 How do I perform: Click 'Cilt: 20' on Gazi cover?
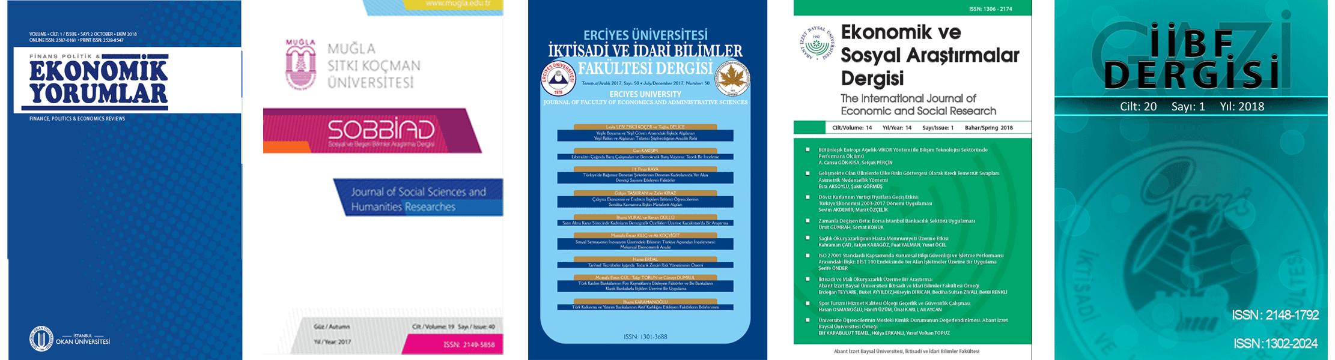click(x=1138, y=107)
